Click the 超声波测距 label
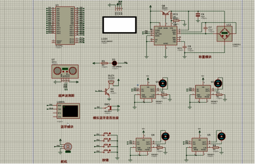 66,96
